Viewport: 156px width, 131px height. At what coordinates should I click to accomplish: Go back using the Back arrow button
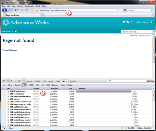tap(5, 10)
